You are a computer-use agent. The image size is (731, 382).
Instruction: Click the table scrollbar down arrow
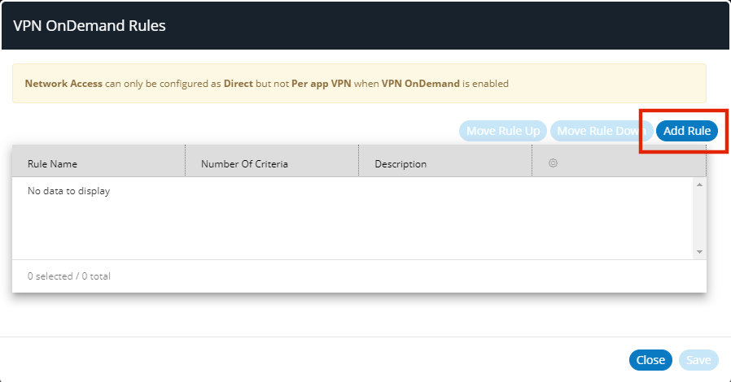699,252
